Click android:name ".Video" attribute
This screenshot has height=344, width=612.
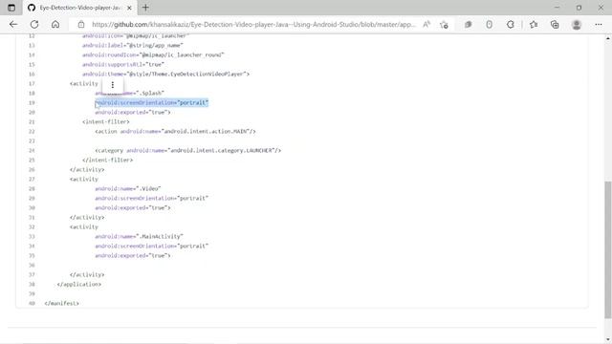pos(127,189)
